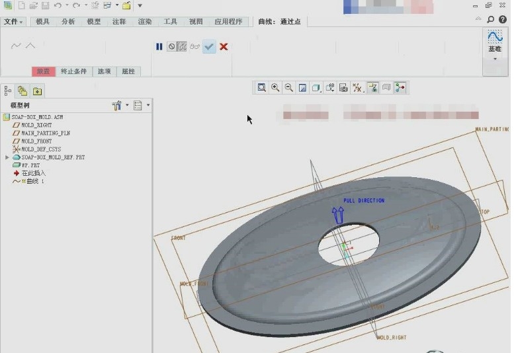Screen dimensions: 514x353
Task: Switch to the 工具 ribbon tab
Action: tap(171, 22)
